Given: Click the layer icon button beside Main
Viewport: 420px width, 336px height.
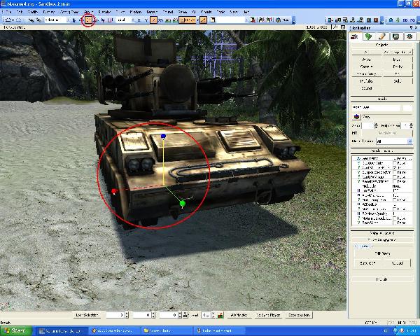Looking at the screenshot, I should pos(356,117).
